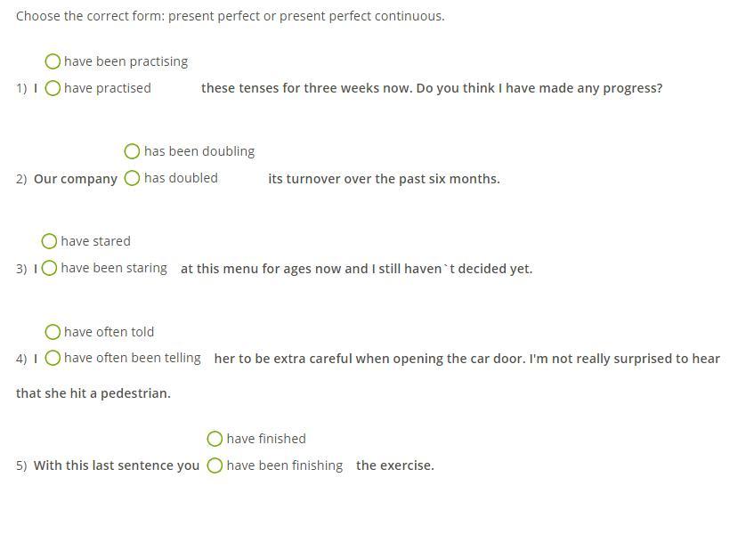Choose 'have been finishing' radio button
This screenshot has height=534, width=754.
(x=215, y=465)
